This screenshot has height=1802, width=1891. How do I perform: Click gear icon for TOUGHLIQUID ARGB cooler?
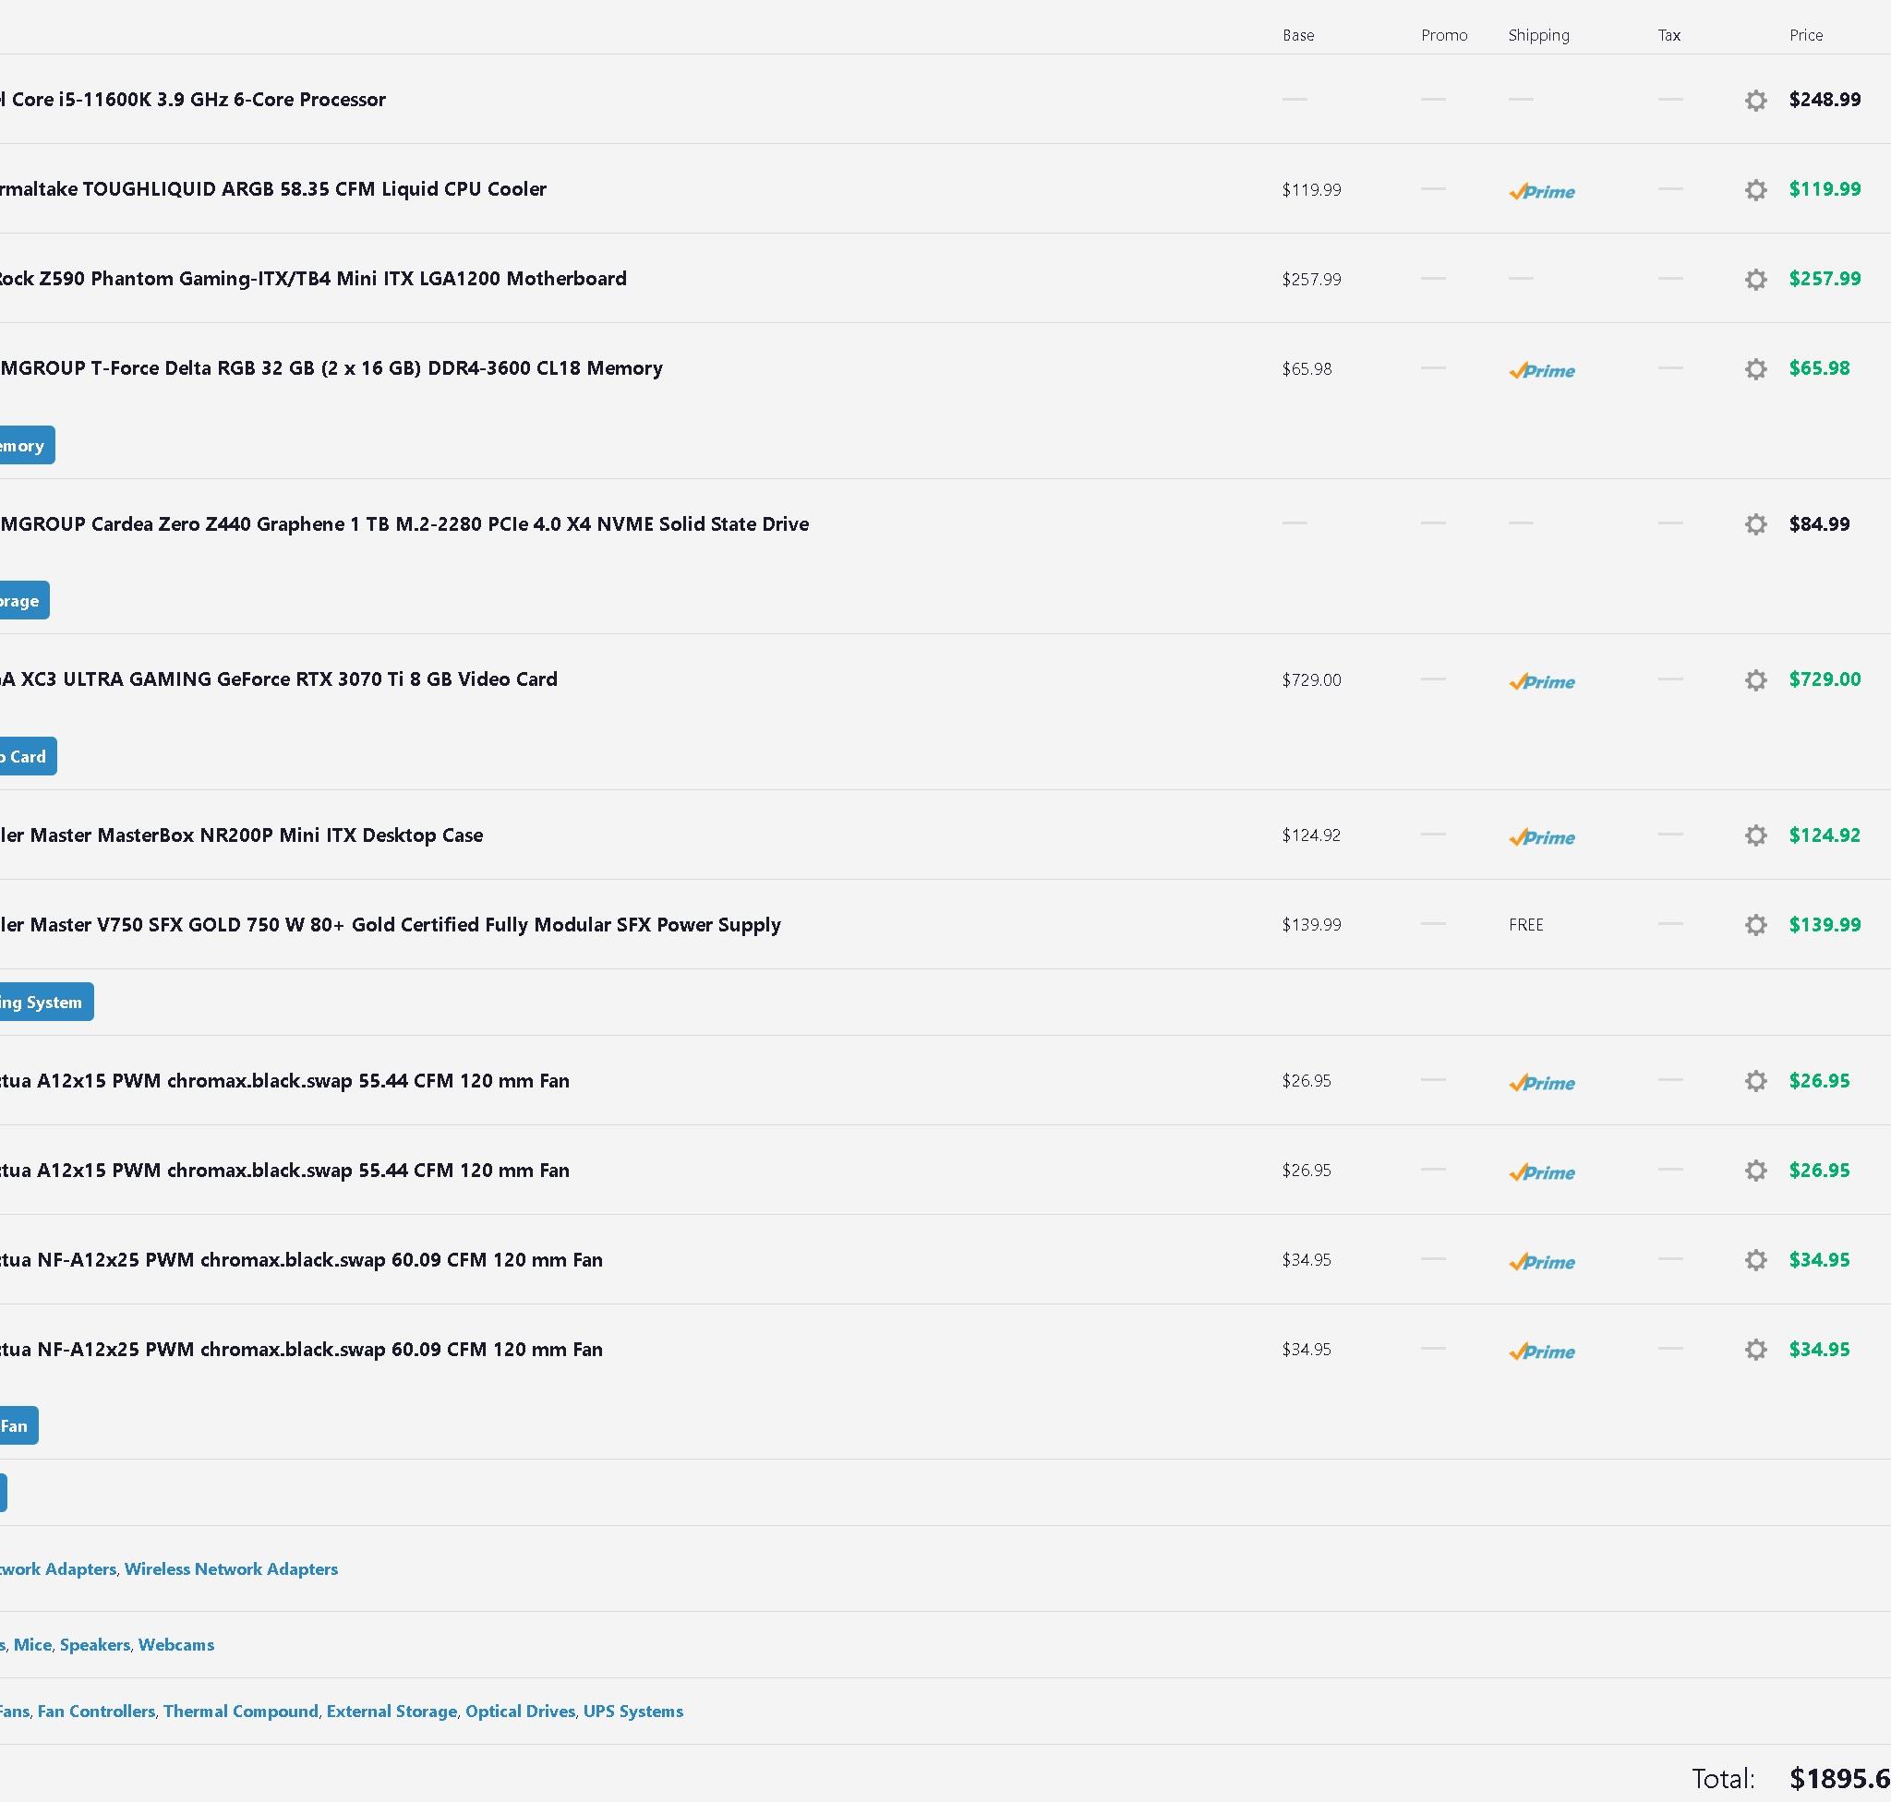point(1755,190)
